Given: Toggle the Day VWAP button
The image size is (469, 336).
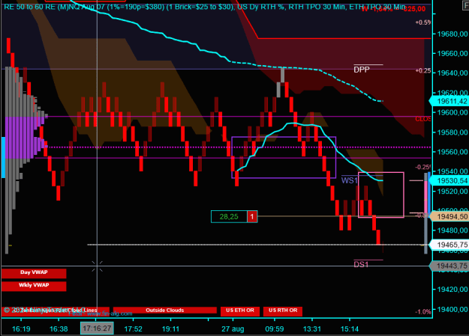Looking at the screenshot, I should [34, 273].
